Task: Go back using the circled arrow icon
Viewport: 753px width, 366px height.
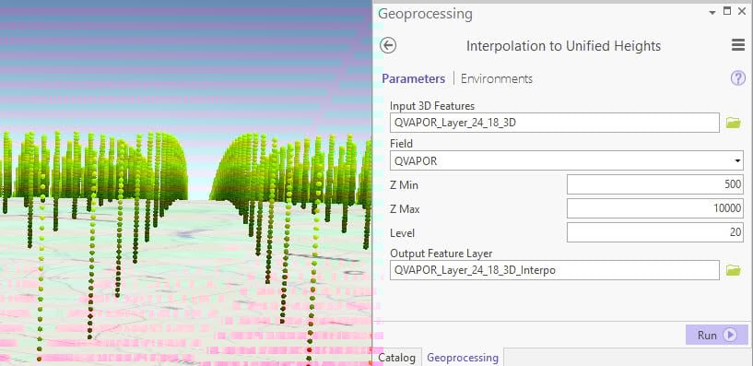Action: 388,45
